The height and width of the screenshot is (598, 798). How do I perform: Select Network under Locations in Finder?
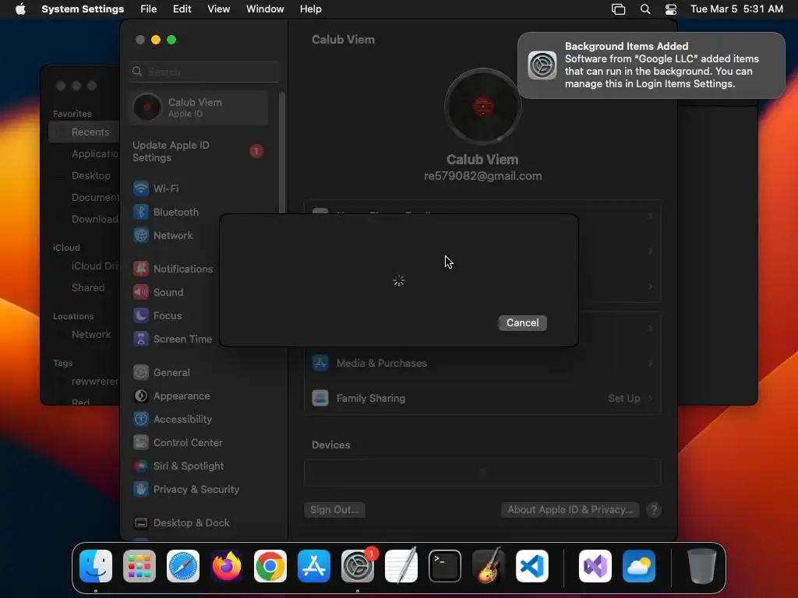(x=84, y=335)
